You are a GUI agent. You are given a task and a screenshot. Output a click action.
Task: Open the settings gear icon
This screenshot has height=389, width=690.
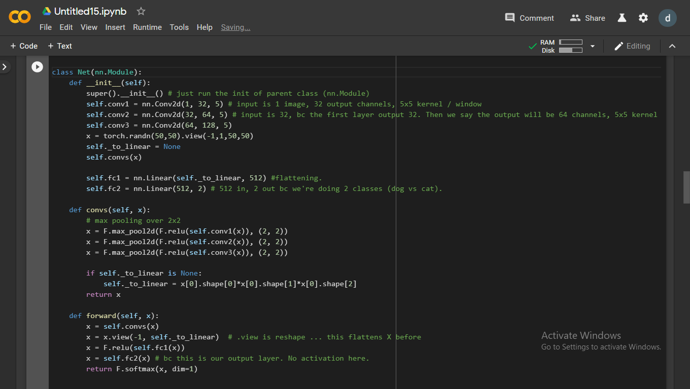pyautogui.click(x=643, y=18)
